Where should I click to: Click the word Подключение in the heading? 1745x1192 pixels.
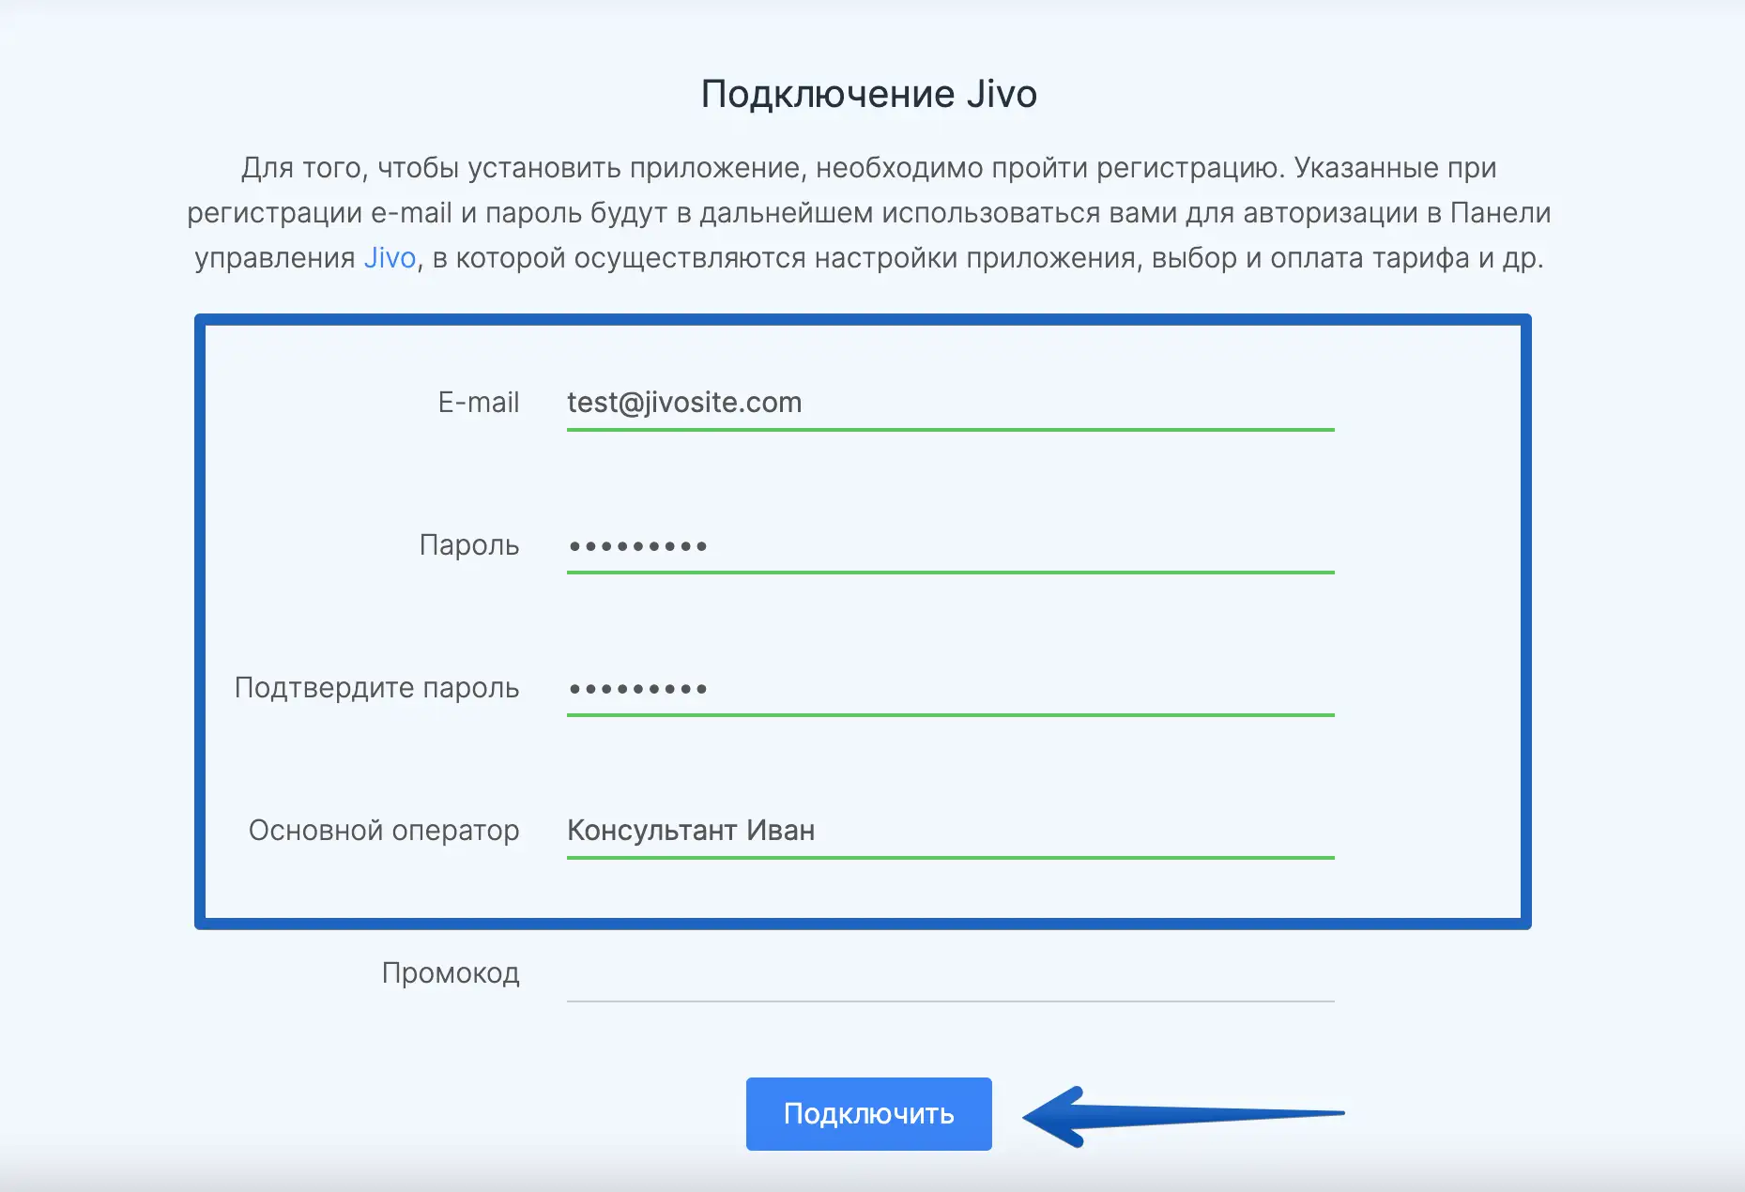pyautogui.click(x=827, y=95)
